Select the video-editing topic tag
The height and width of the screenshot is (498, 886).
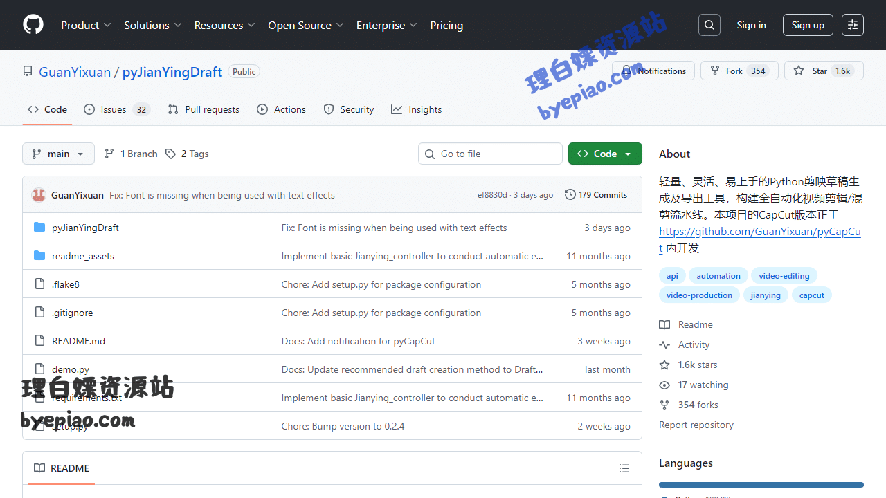coord(784,276)
